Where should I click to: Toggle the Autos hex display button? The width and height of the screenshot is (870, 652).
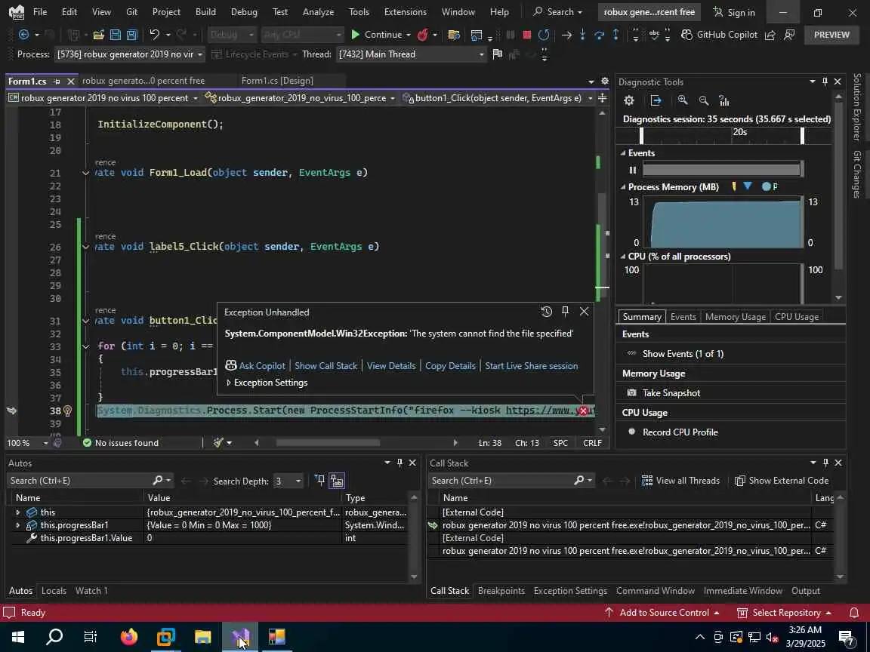pos(337,481)
